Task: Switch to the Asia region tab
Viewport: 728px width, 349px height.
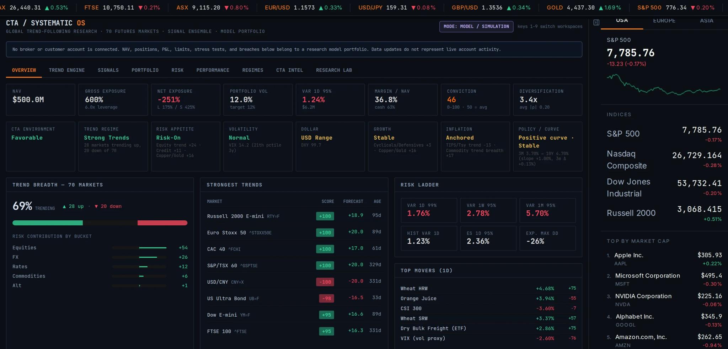Action: [706, 21]
